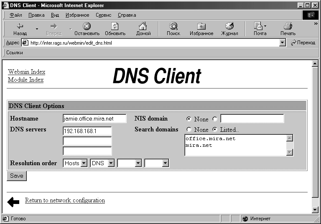Expand the Hosts resolution order dropdown
The height and width of the screenshot is (224, 321).
click(x=84, y=164)
